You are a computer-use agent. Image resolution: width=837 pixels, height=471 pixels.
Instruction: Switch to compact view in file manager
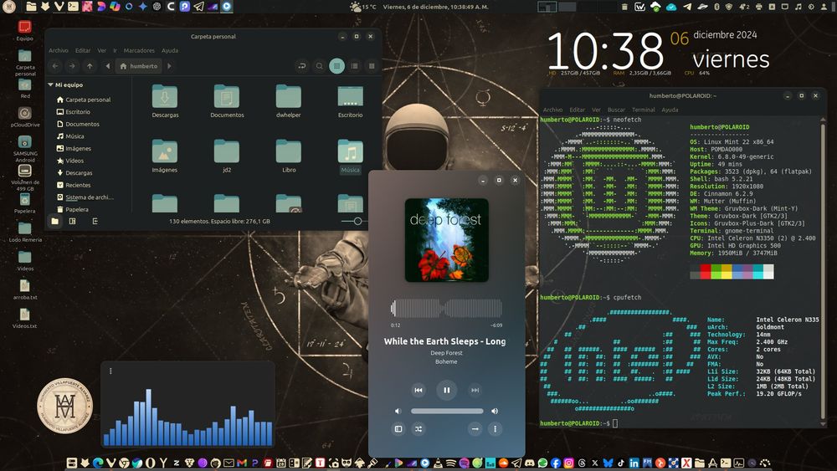[372, 66]
